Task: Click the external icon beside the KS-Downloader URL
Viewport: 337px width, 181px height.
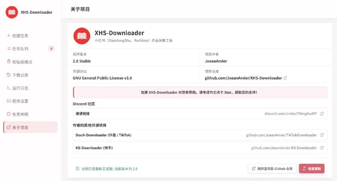Action: tap(322, 148)
